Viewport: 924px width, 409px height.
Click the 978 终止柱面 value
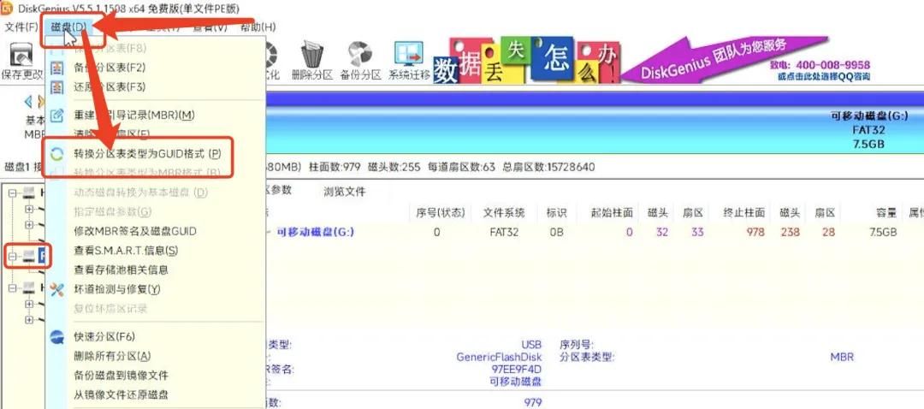point(755,232)
